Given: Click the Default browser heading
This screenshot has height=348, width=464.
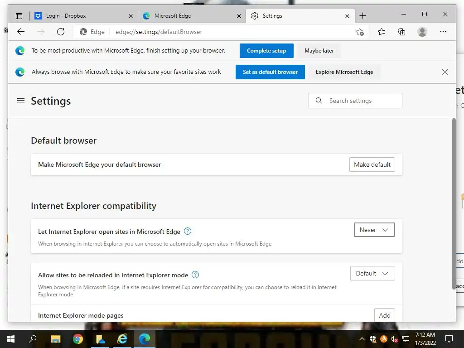Looking at the screenshot, I should coord(63,140).
